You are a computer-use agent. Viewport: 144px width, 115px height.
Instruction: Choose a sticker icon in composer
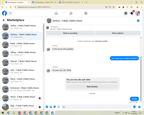coord(55,107)
